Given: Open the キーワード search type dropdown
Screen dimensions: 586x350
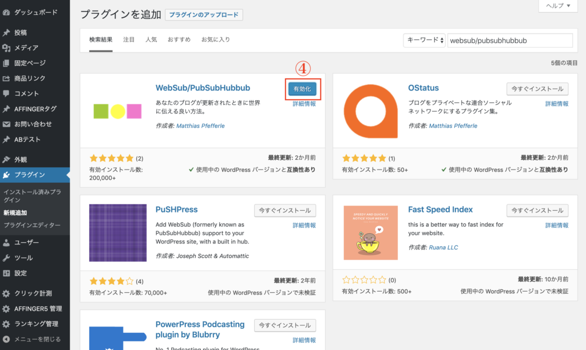Looking at the screenshot, I should [x=424, y=41].
